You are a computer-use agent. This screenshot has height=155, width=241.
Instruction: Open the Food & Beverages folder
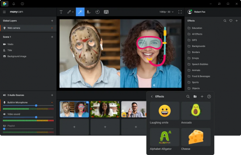click(x=199, y=76)
